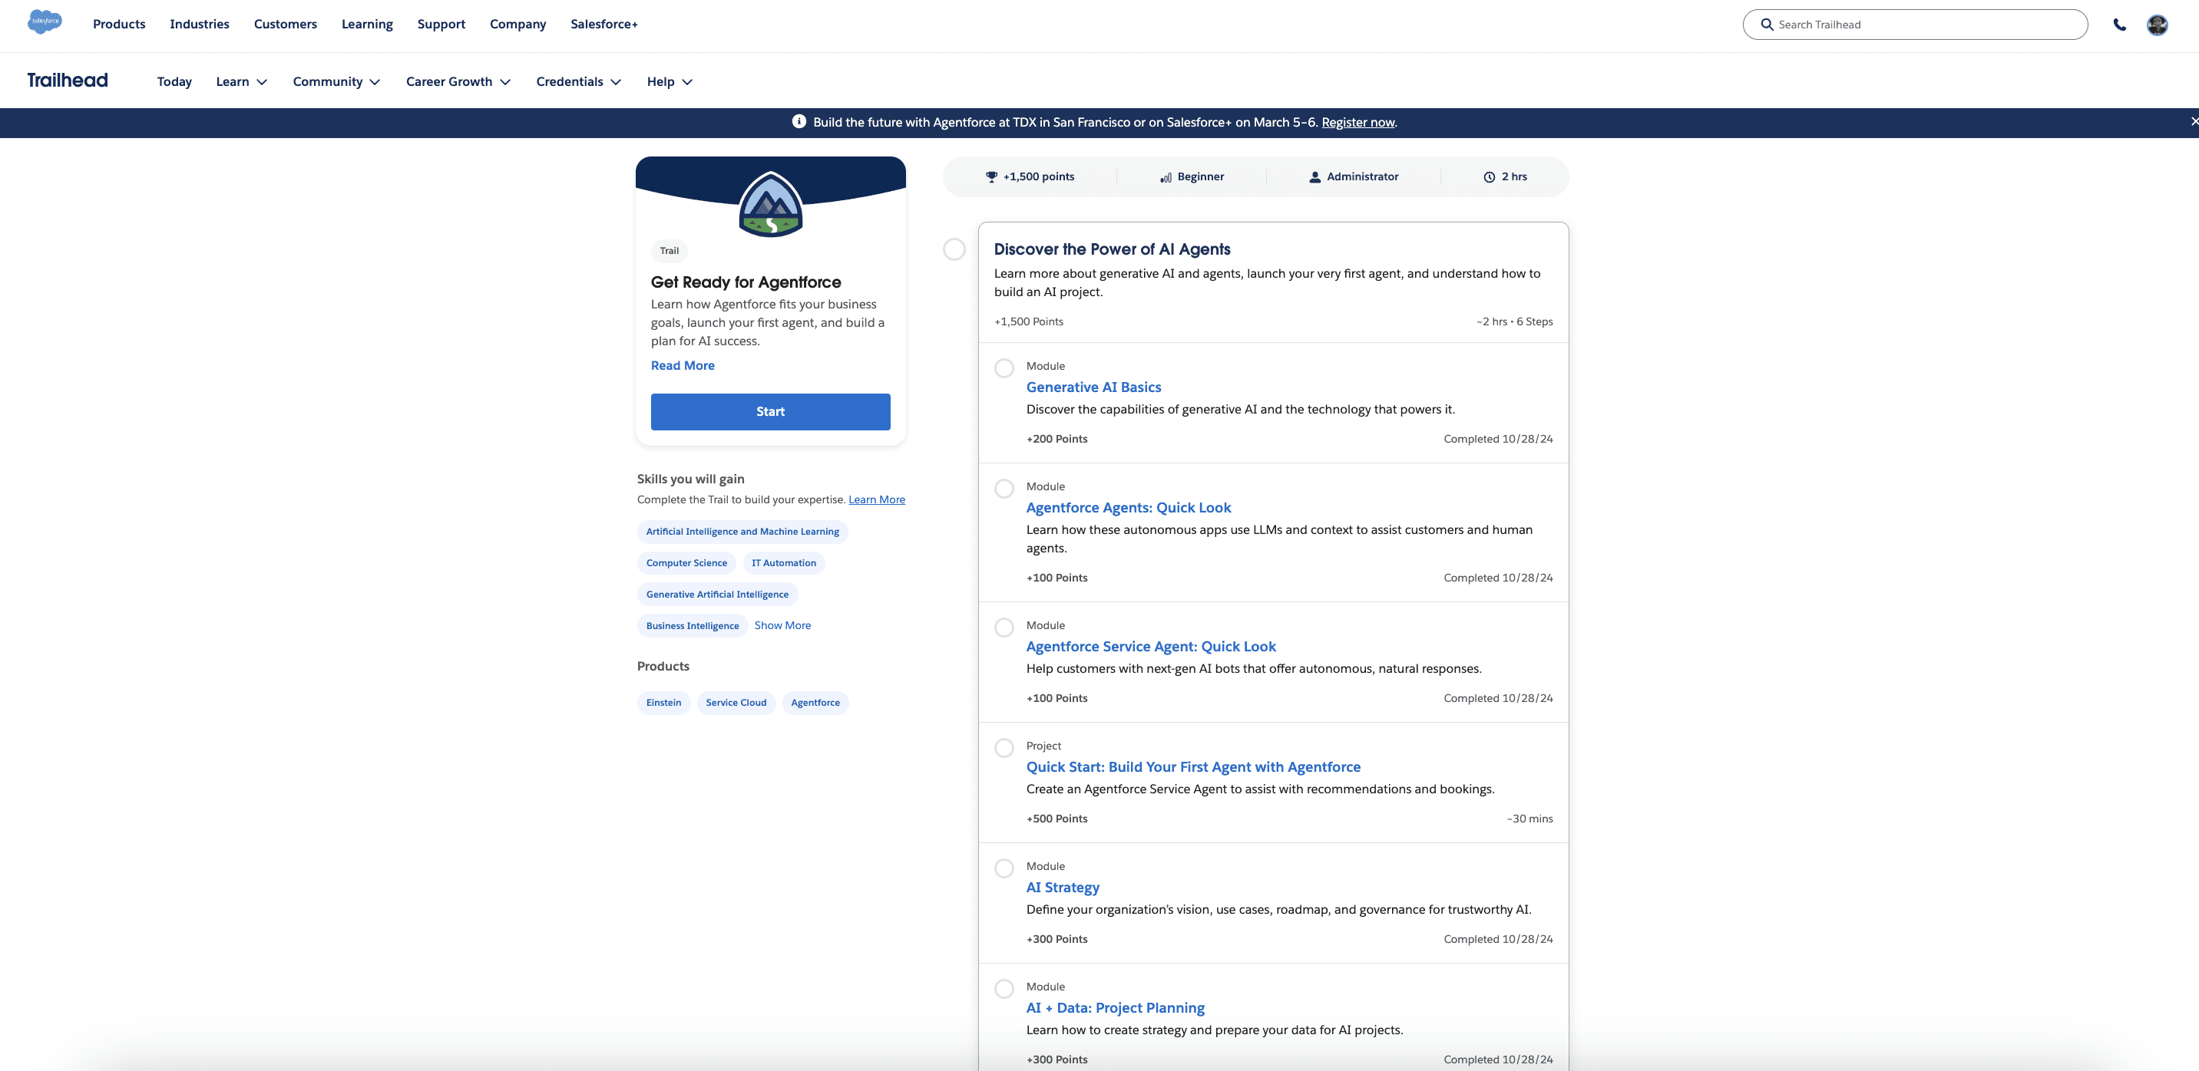Click the Salesforce cloud logo
Screen dimensions: 2199x1071
[45, 21]
